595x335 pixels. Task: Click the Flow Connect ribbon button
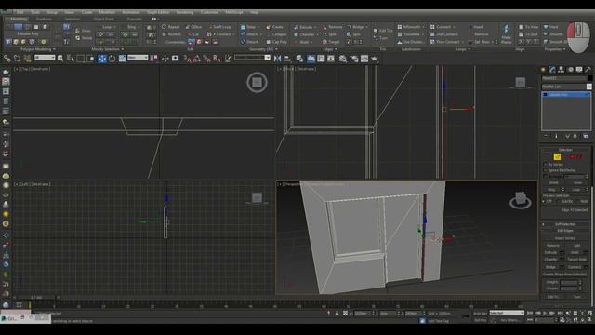click(x=446, y=42)
